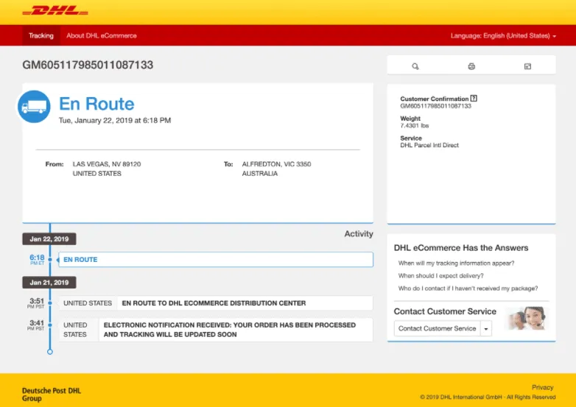This screenshot has height=407, width=576.
Task: Click the Jan 21, 2019 date marker
Action: (49, 283)
